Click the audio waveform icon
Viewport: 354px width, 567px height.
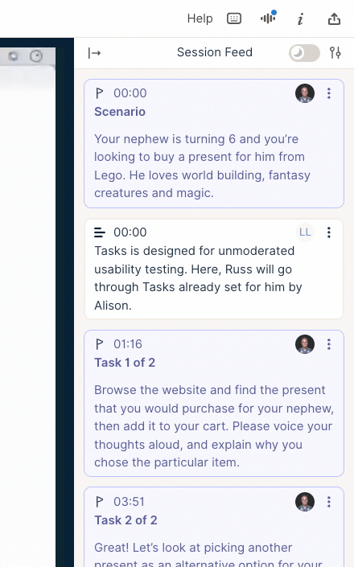pyautogui.click(x=268, y=18)
